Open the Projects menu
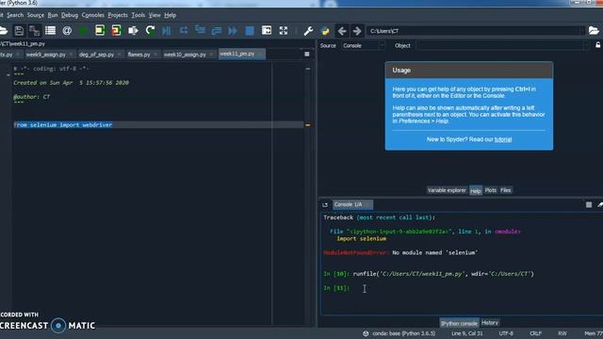The image size is (603, 339). pyautogui.click(x=118, y=15)
